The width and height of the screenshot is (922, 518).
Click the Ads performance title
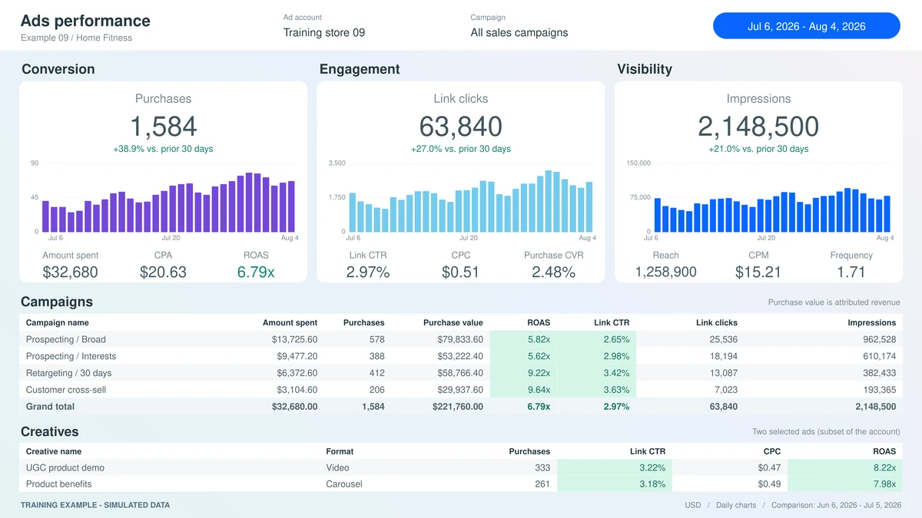click(x=85, y=21)
